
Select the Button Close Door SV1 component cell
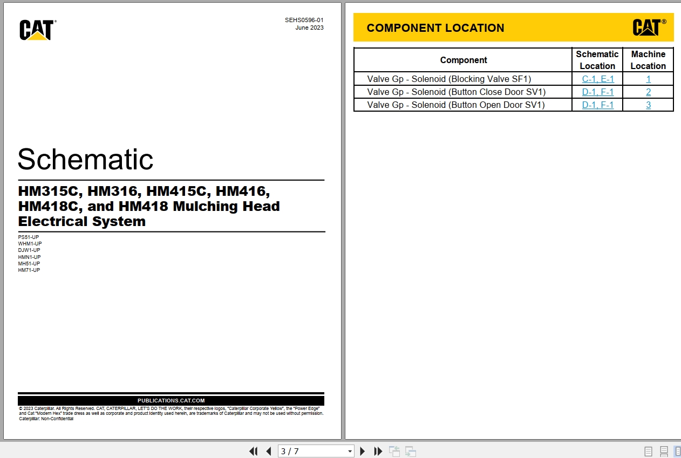(463, 92)
